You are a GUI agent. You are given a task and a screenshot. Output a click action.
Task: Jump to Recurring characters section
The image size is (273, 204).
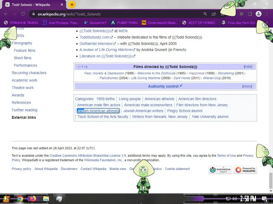click(x=29, y=73)
